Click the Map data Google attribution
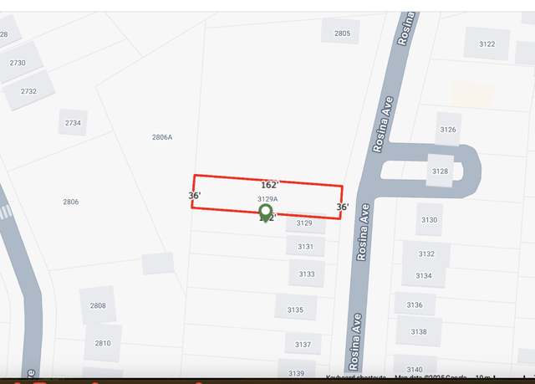Image resolution: width=535 pixels, height=384 pixels. coord(431,376)
